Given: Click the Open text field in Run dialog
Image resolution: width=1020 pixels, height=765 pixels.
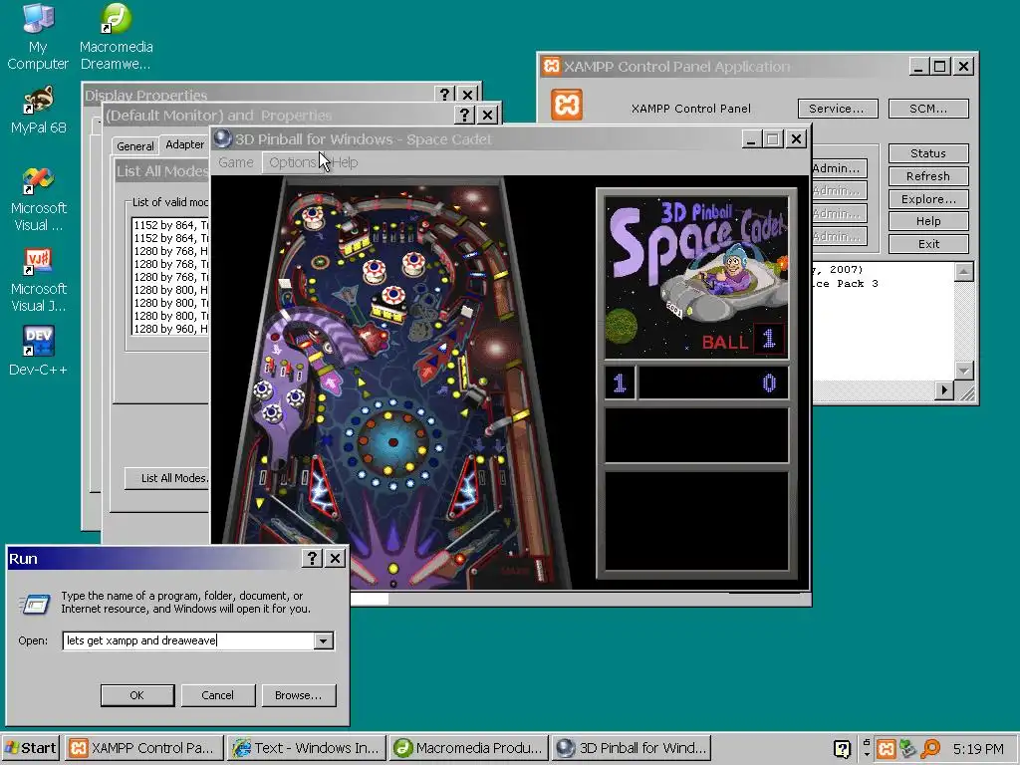Looking at the screenshot, I should 188,640.
